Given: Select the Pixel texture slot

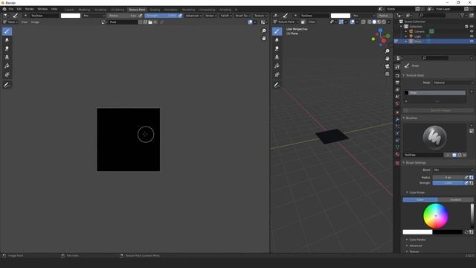Looking at the screenshot, I should click(x=434, y=92).
